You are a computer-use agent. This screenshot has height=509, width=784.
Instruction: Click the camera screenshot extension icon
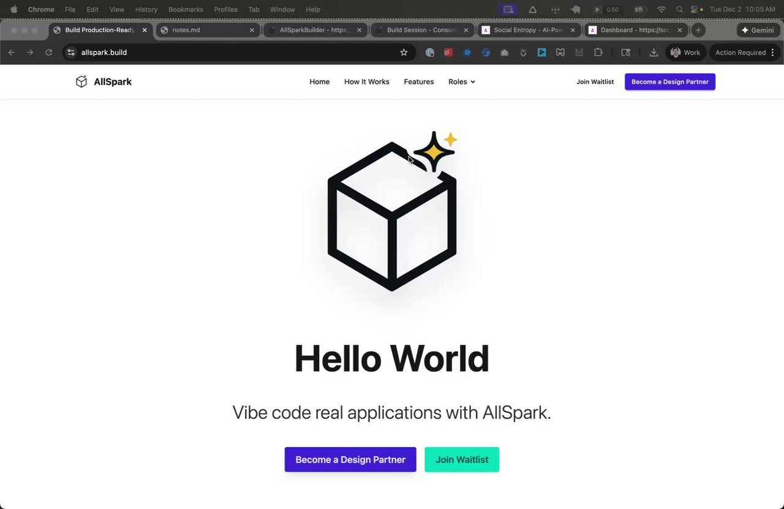click(504, 53)
